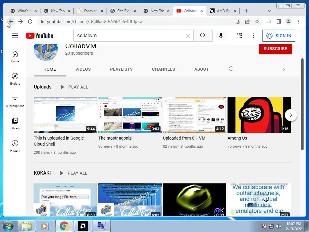The image size is (309, 232).
Task: Play all Uploads videos
Action: pos(75,87)
